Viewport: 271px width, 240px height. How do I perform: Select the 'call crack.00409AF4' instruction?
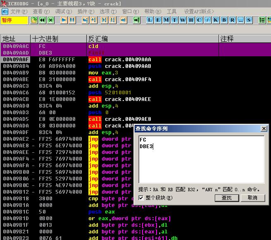tap(120, 79)
